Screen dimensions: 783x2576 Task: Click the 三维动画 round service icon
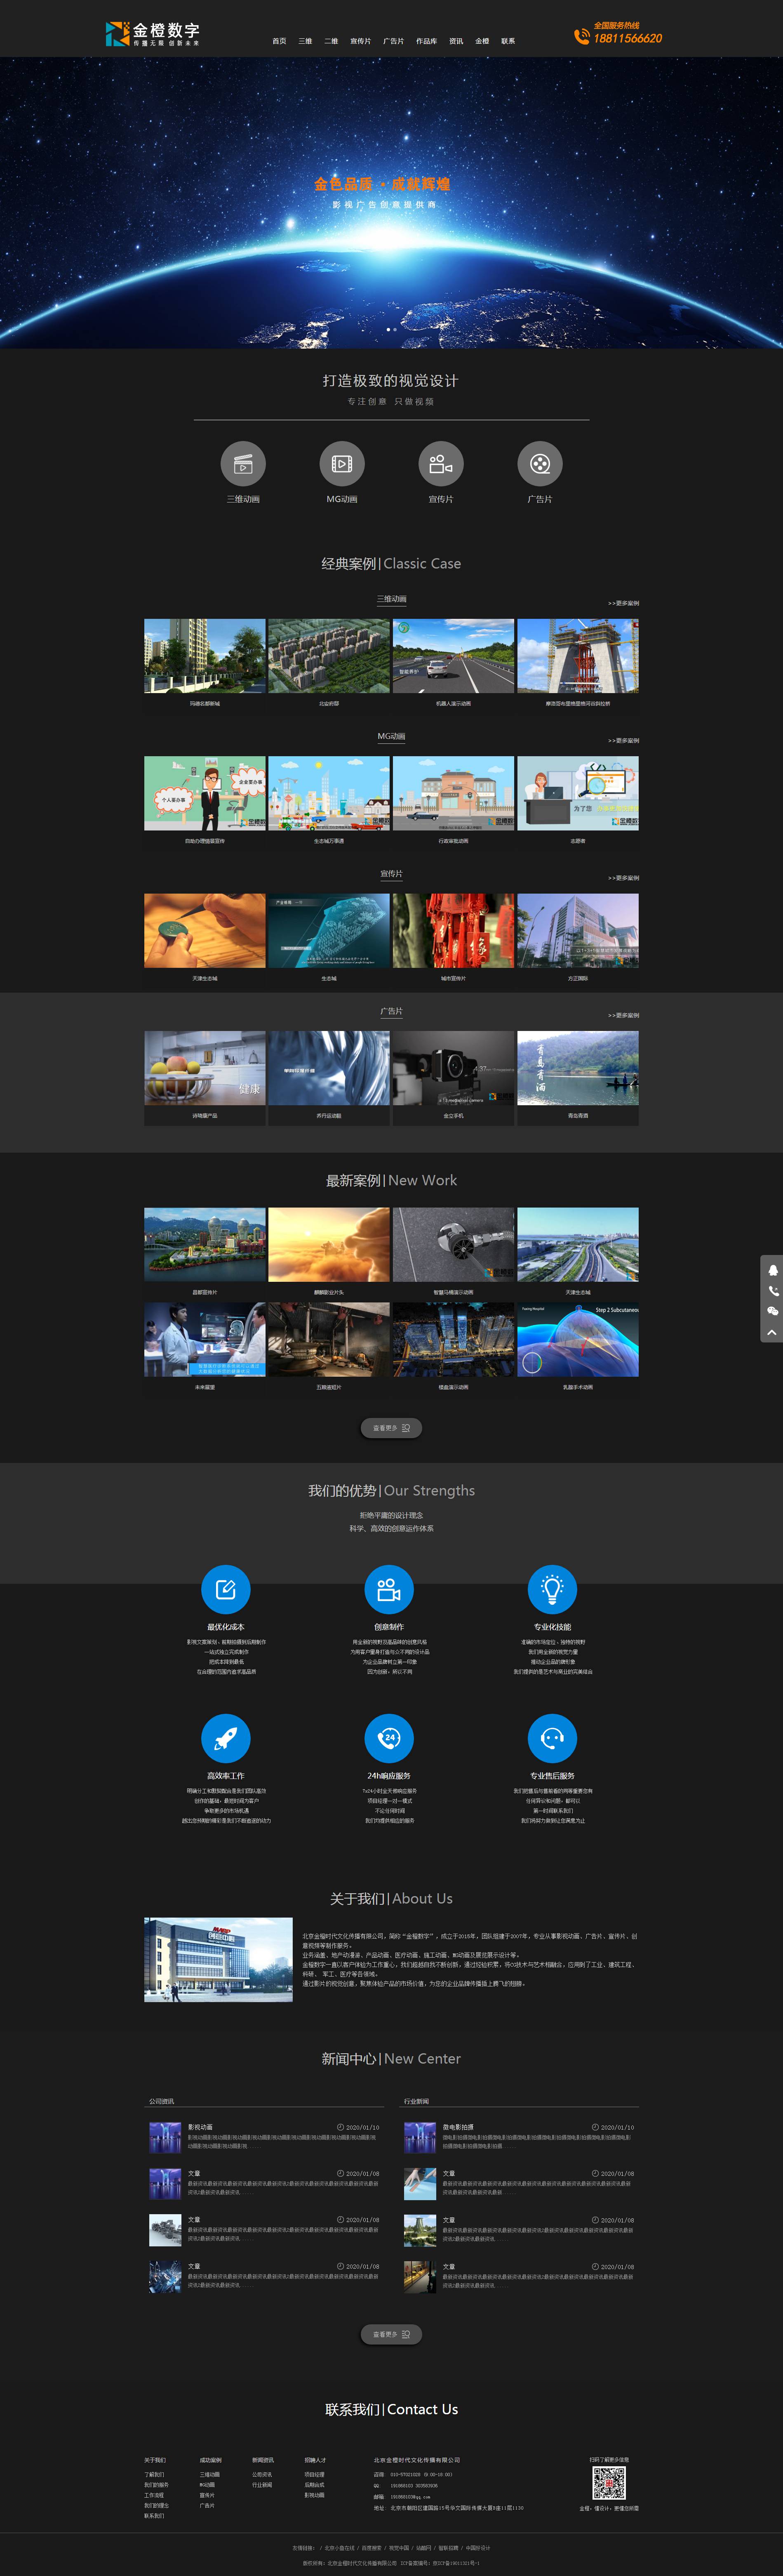tap(243, 464)
